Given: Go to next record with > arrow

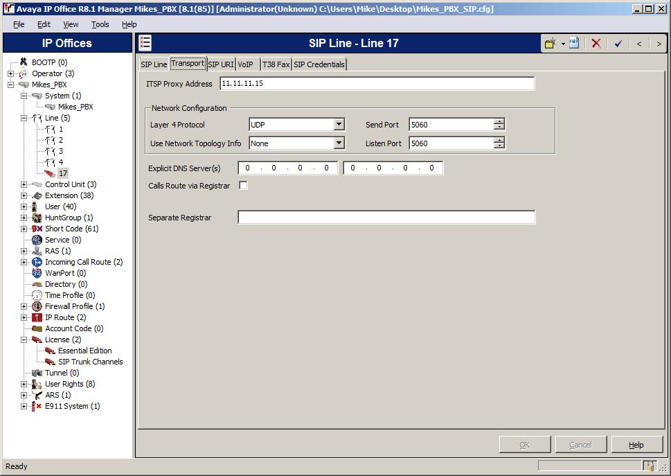Looking at the screenshot, I should tap(659, 44).
